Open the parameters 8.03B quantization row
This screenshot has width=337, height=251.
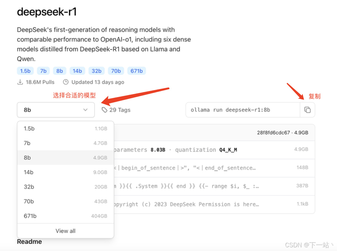click(x=214, y=150)
